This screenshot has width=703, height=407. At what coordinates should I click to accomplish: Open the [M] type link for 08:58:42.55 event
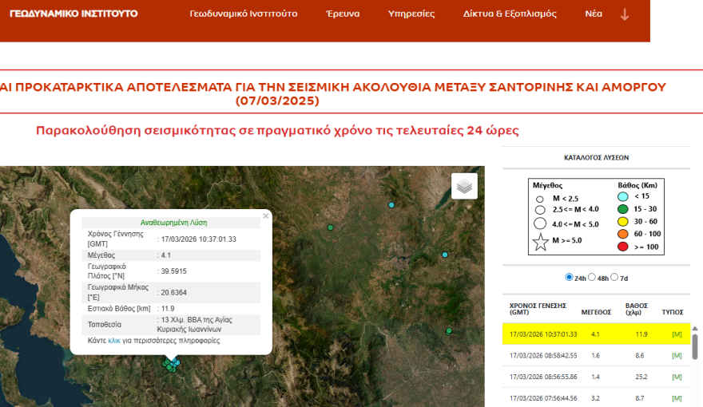[x=677, y=355]
